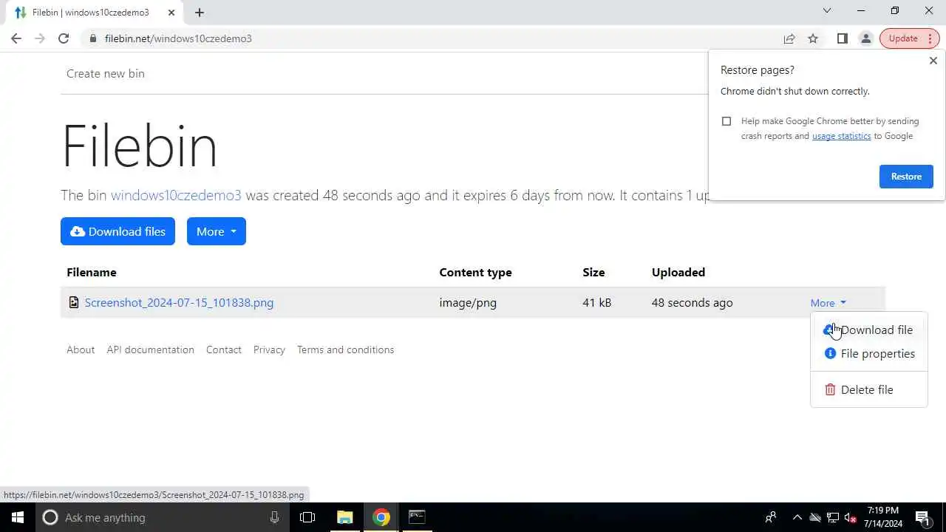Open the Privacy footer link
946x532 pixels.
click(269, 349)
